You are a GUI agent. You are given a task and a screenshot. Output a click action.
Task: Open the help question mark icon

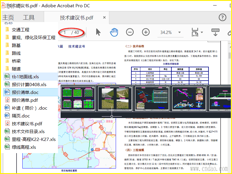click(222, 17)
